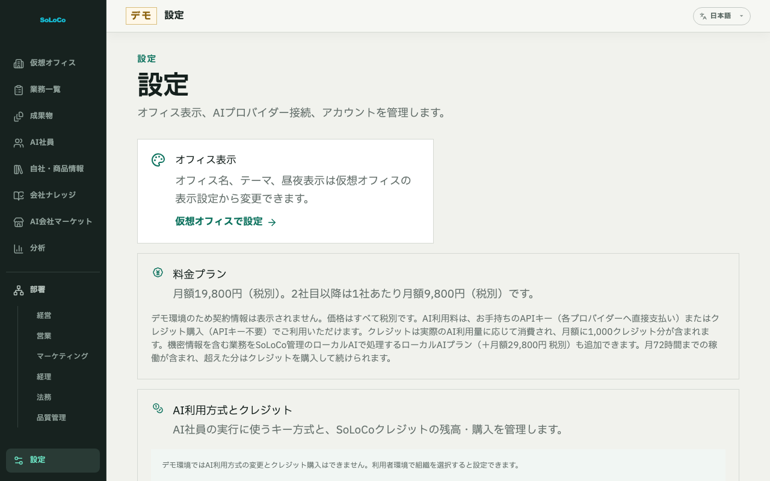Select the 法務 department
Viewport: 770px width, 481px height.
[44, 397]
